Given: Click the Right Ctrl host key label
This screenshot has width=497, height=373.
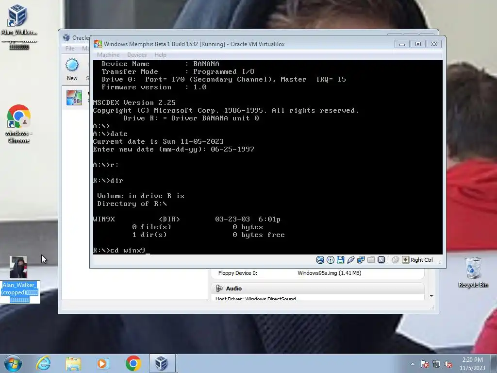Looking at the screenshot, I should [422, 260].
